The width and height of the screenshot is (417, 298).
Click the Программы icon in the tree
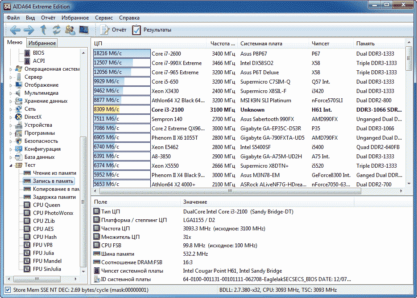(19, 133)
